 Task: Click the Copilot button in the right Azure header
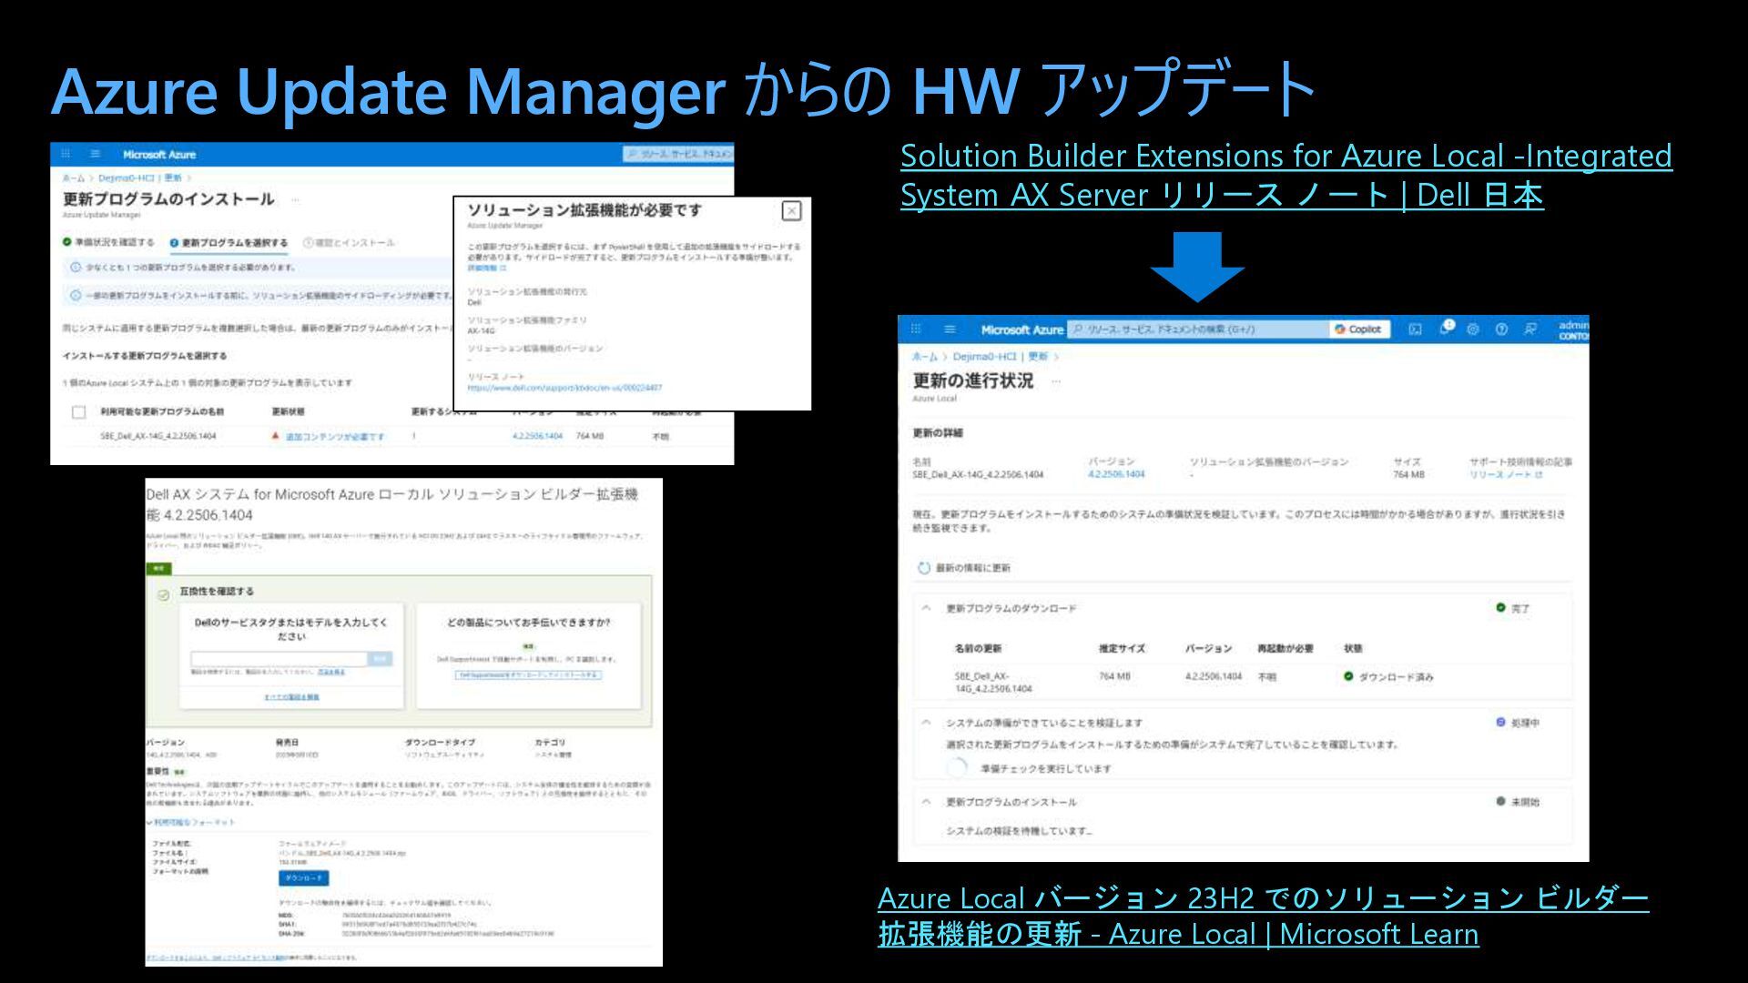click(x=1359, y=329)
